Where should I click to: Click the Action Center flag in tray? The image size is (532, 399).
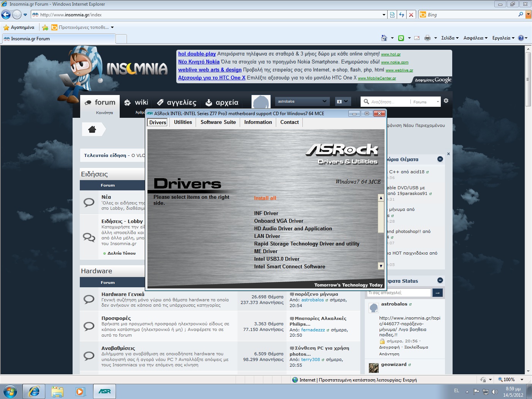[x=476, y=391]
